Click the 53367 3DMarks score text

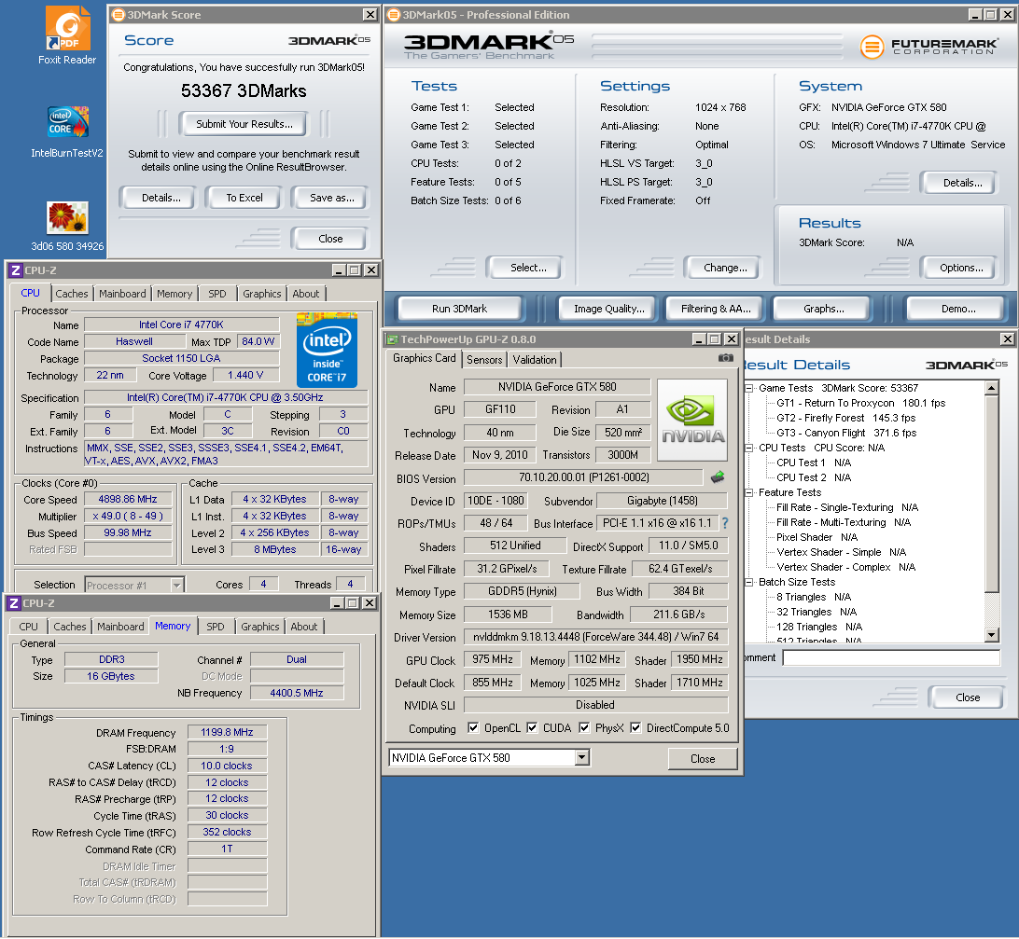tap(244, 90)
